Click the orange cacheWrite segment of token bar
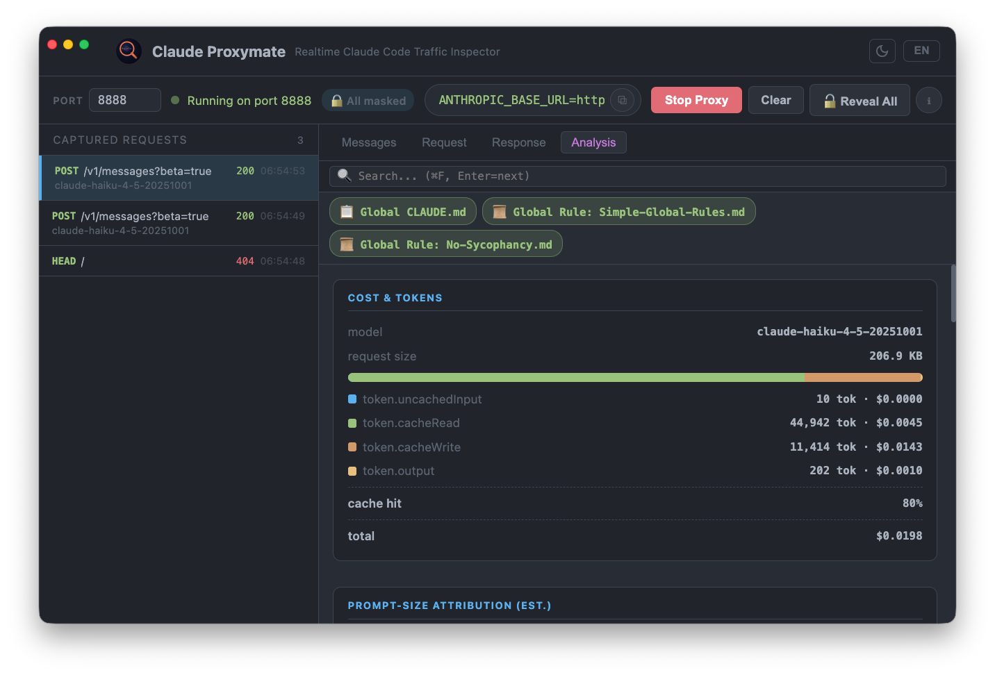This screenshot has height=675, width=995. [x=863, y=378]
